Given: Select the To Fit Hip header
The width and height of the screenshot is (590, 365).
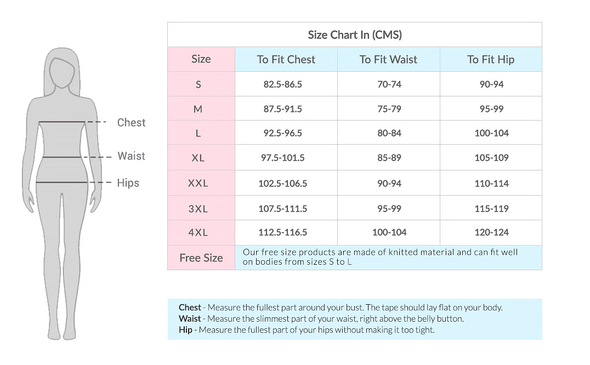Looking at the screenshot, I should click(490, 60).
